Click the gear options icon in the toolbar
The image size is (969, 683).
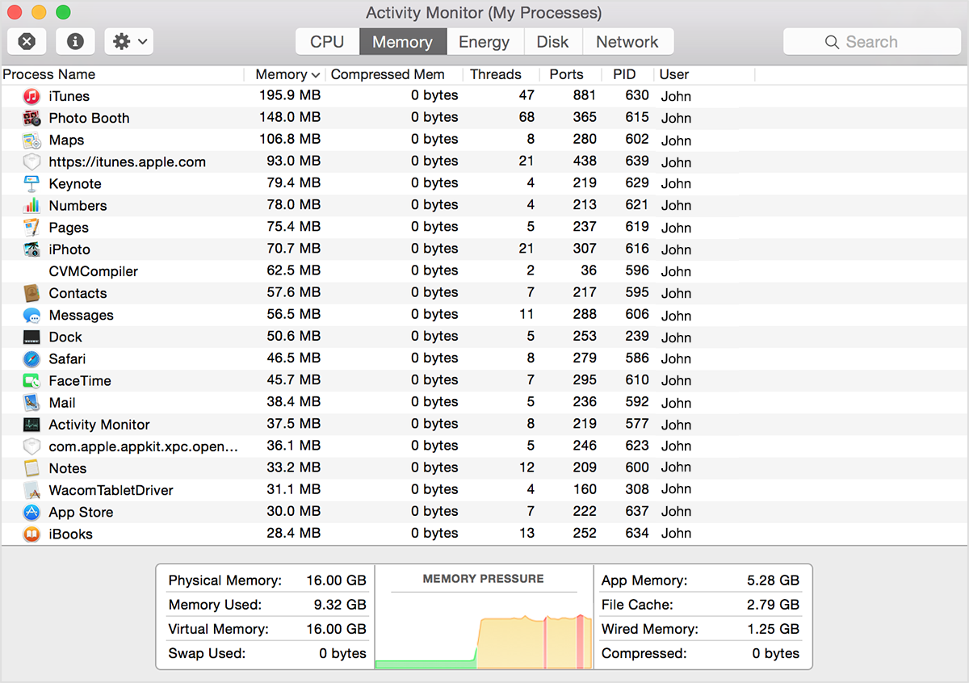pyautogui.click(x=120, y=41)
